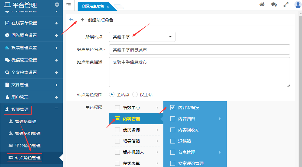
Task: Click the home icon in top bar
Action: [262, 5]
